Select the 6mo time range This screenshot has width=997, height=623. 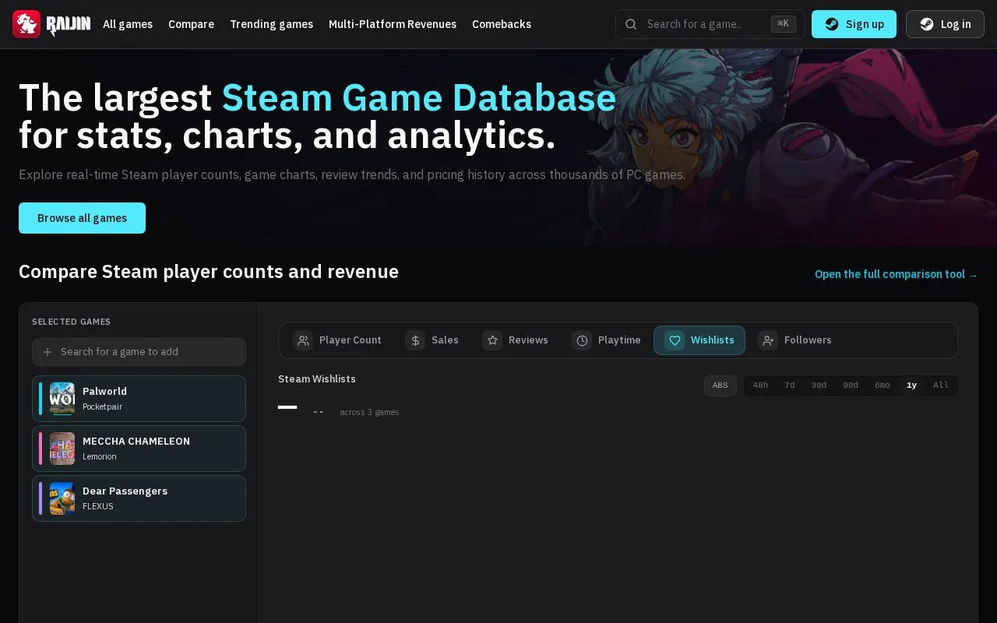coord(882,385)
